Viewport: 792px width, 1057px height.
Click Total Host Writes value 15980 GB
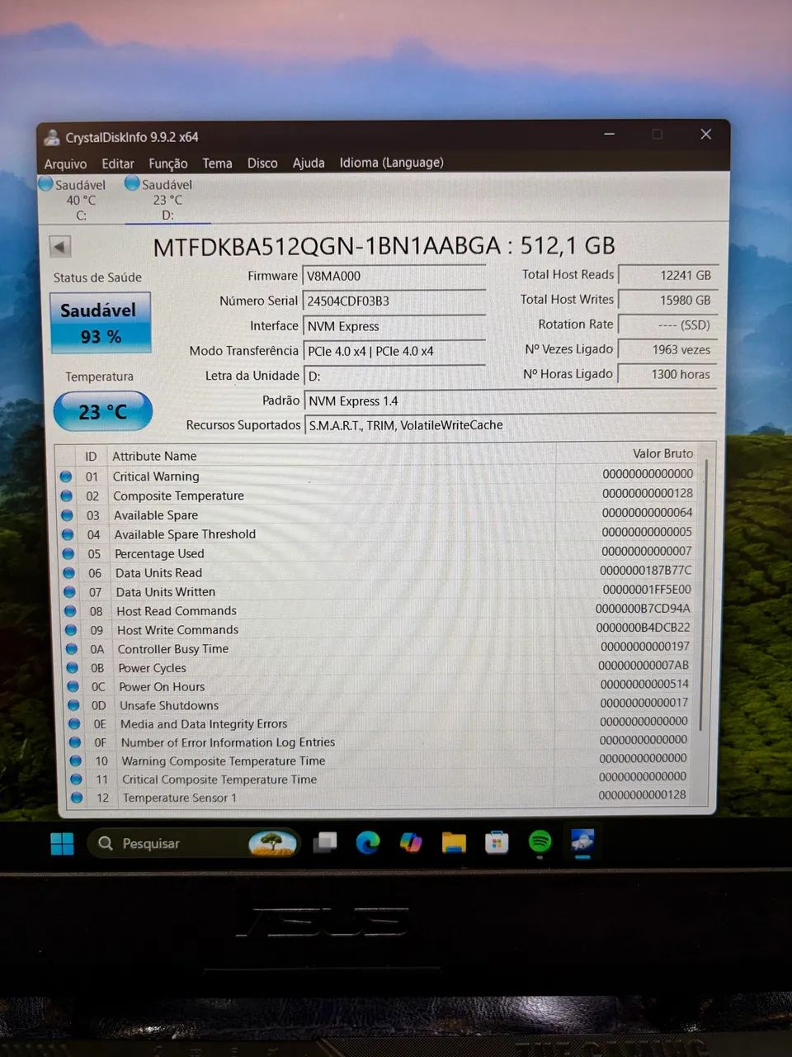pyautogui.click(x=668, y=301)
